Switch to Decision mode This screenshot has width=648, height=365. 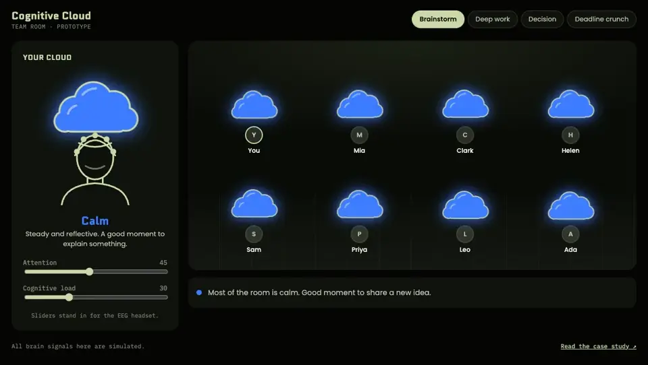[542, 20]
